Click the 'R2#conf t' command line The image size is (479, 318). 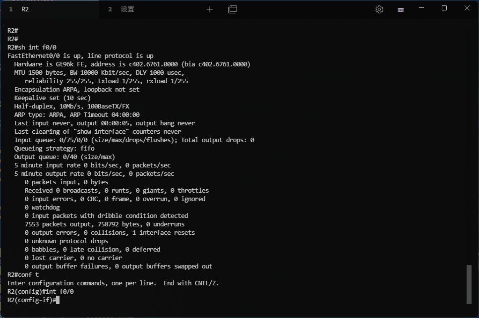(23, 275)
